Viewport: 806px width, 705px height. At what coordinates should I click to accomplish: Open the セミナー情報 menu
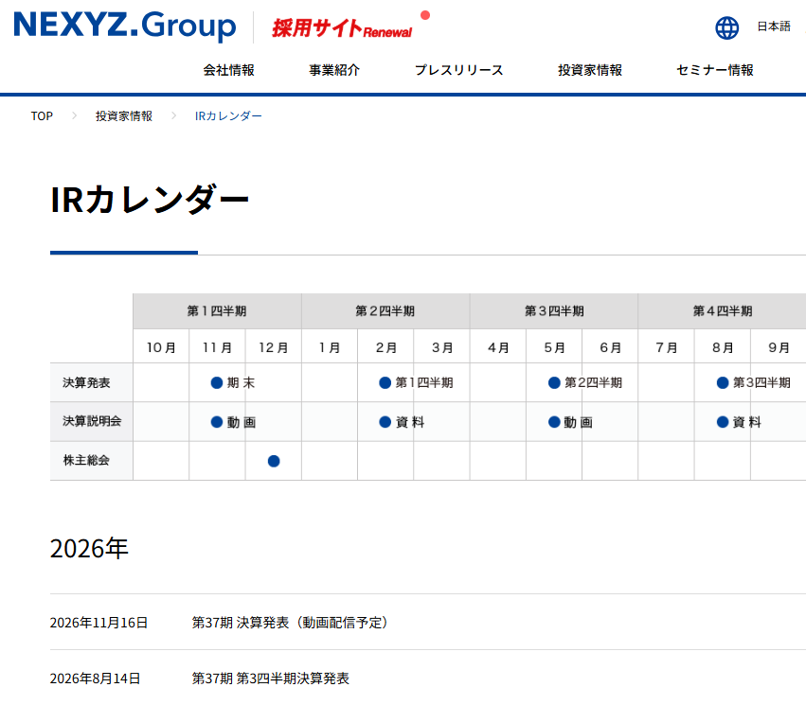(x=715, y=70)
